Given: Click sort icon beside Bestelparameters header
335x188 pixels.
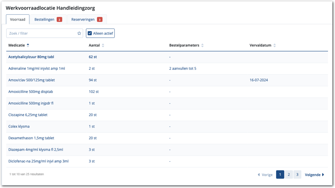Looking at the screenshot, I should click(x=202, y=45).
